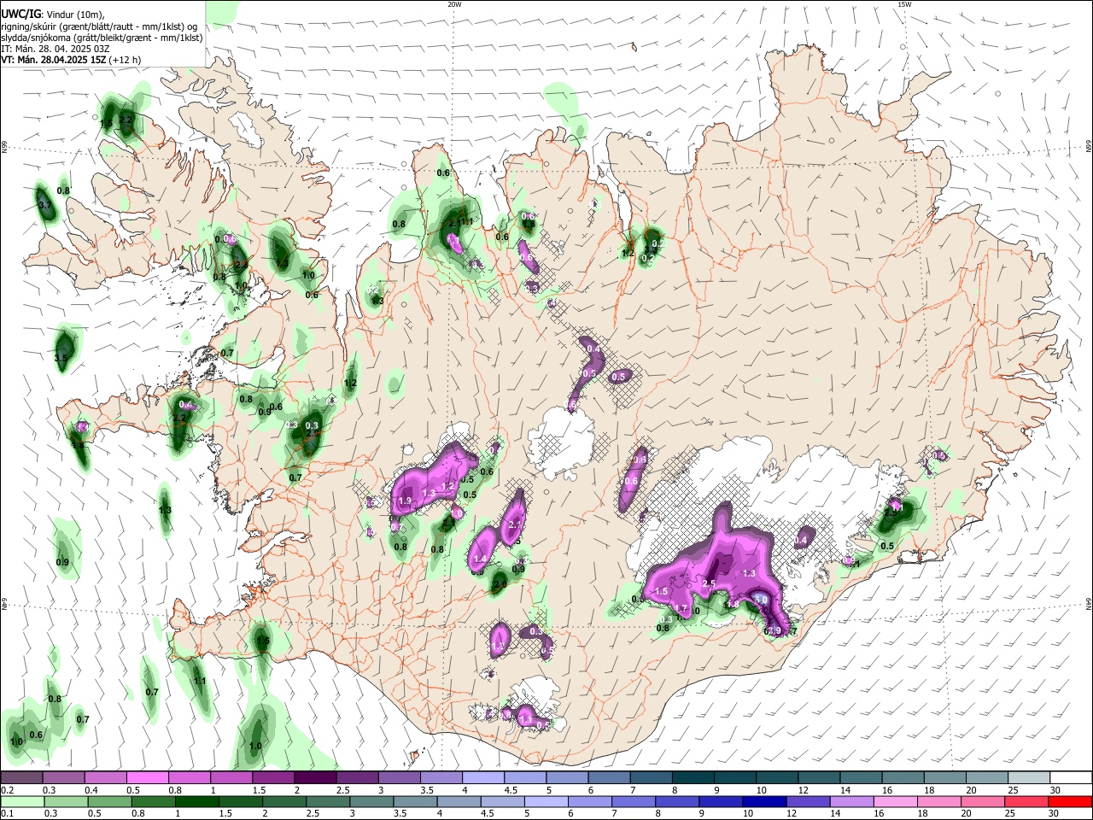
Task: Pick the dark mauve 0.2 snow legend swatch
Action: coord(22,778)
